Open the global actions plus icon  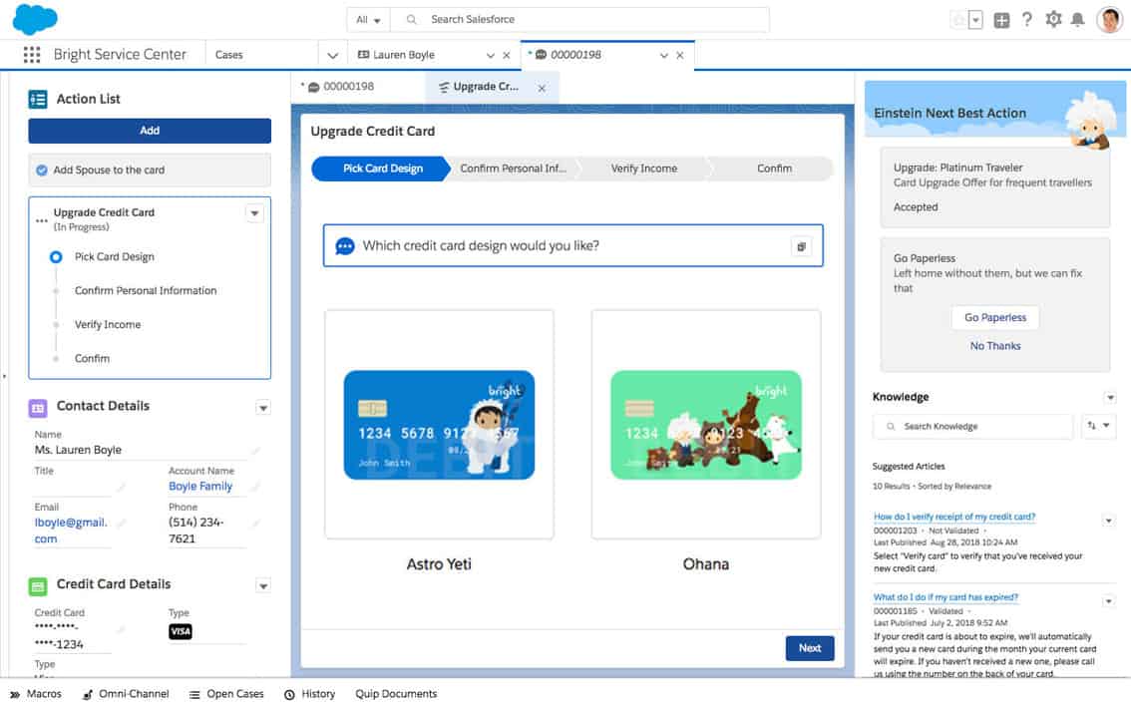pos(1001,20)
